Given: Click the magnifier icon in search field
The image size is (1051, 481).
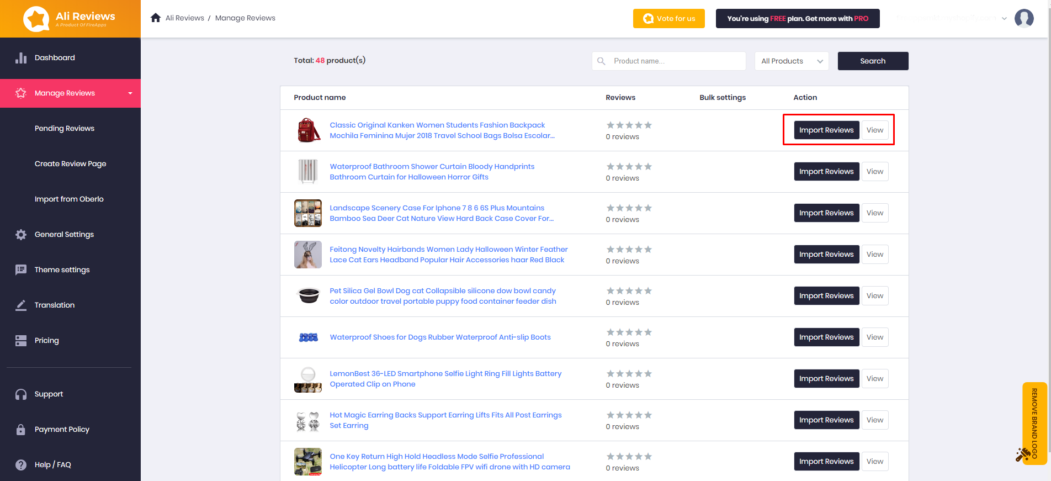Looking at the screenshot, I should pyautogui.click(x=602, y=61).
